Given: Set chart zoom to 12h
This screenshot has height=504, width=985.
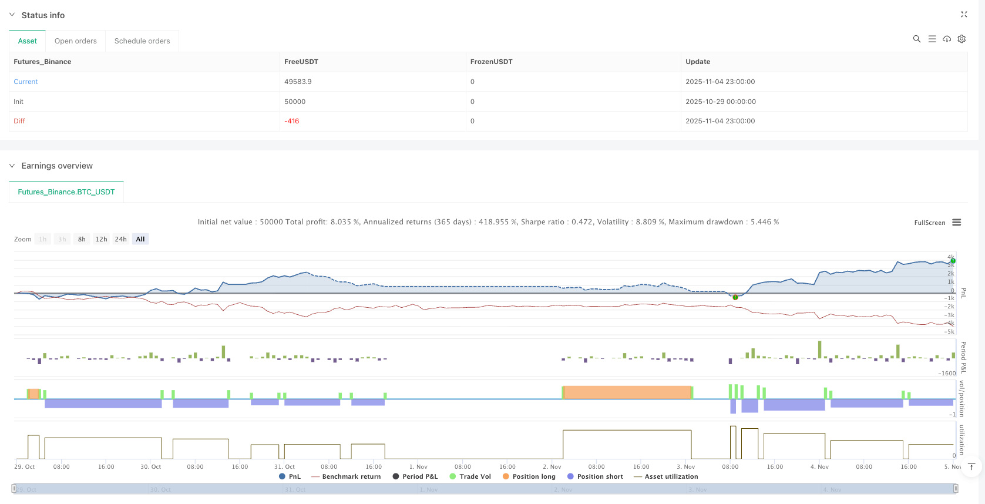Looking at the screenshot, I should coord(101,239).
